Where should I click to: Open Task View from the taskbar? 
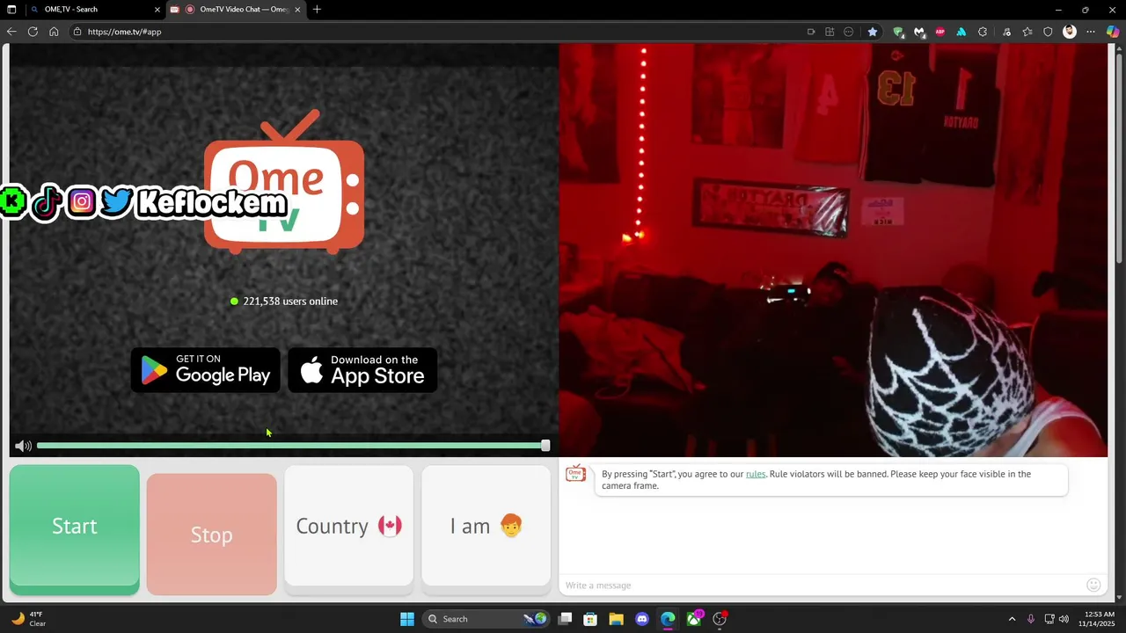coord(566,619)
